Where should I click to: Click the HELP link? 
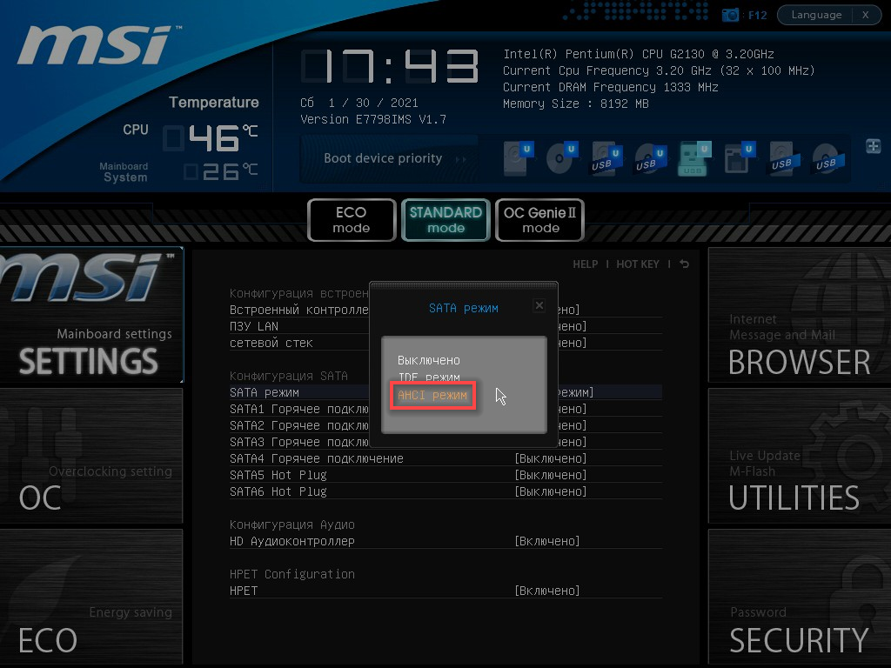tap(586, 264)
